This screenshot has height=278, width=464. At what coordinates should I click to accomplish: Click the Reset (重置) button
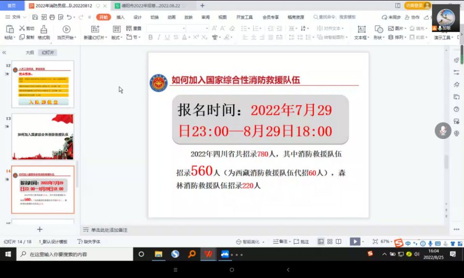coord(134,28)
